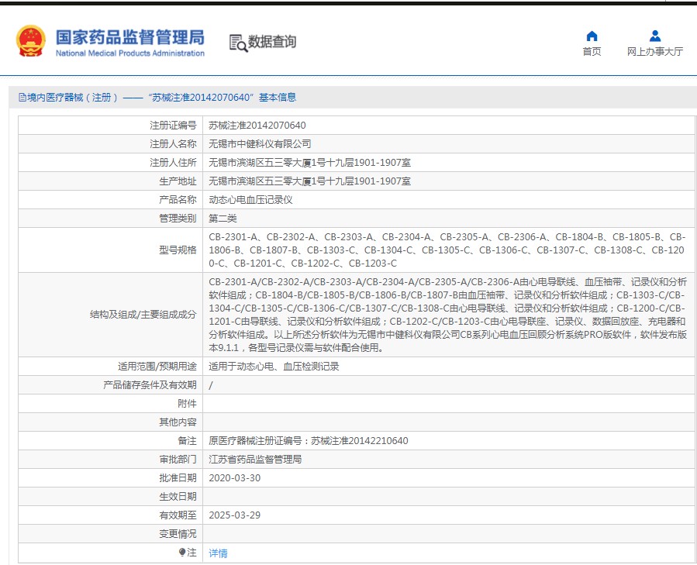Click the 附件 row label
This screenshot has height=565, width=697.
pos(187,404)
